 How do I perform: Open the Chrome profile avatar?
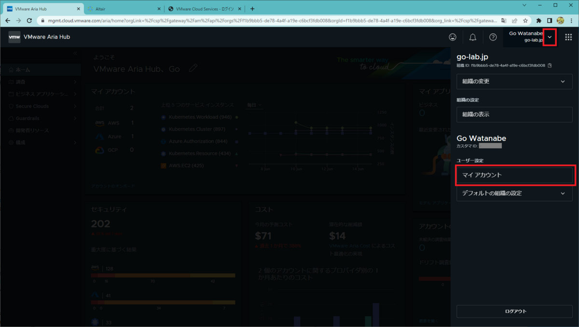click(x=560, y=21)
